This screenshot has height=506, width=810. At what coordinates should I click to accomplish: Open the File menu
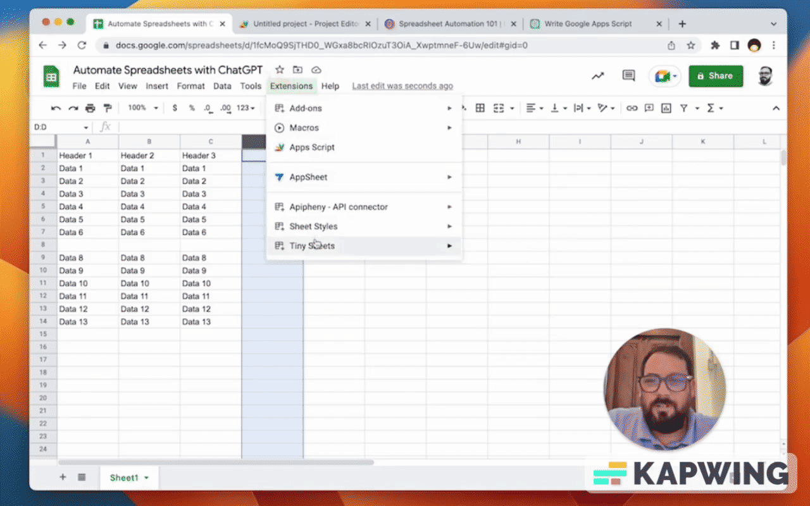(79, 86)
